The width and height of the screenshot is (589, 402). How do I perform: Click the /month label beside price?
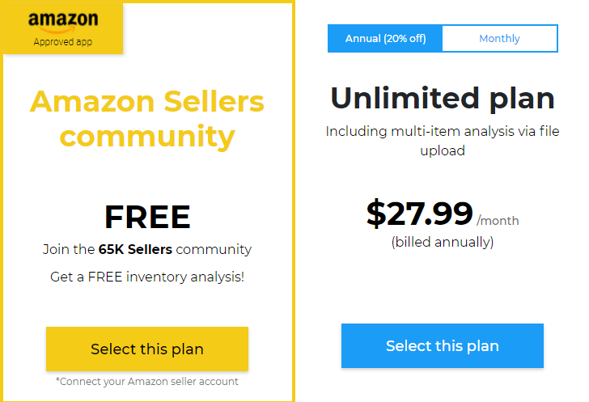tap(498, 221)
